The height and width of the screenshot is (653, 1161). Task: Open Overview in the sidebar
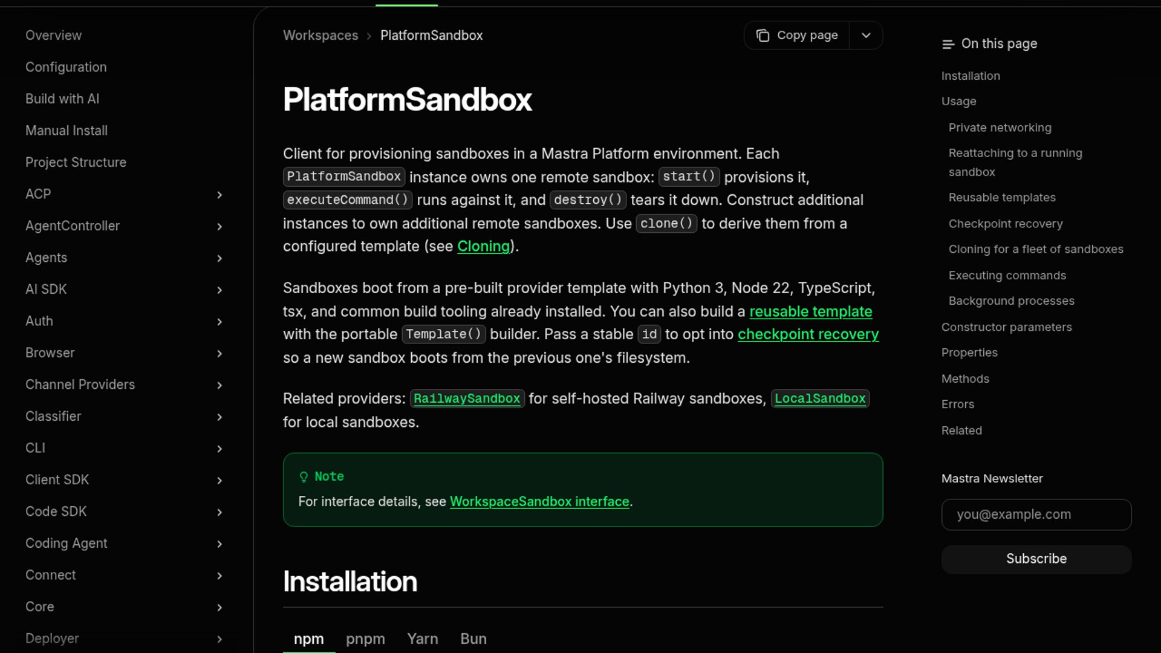(53, 35)
